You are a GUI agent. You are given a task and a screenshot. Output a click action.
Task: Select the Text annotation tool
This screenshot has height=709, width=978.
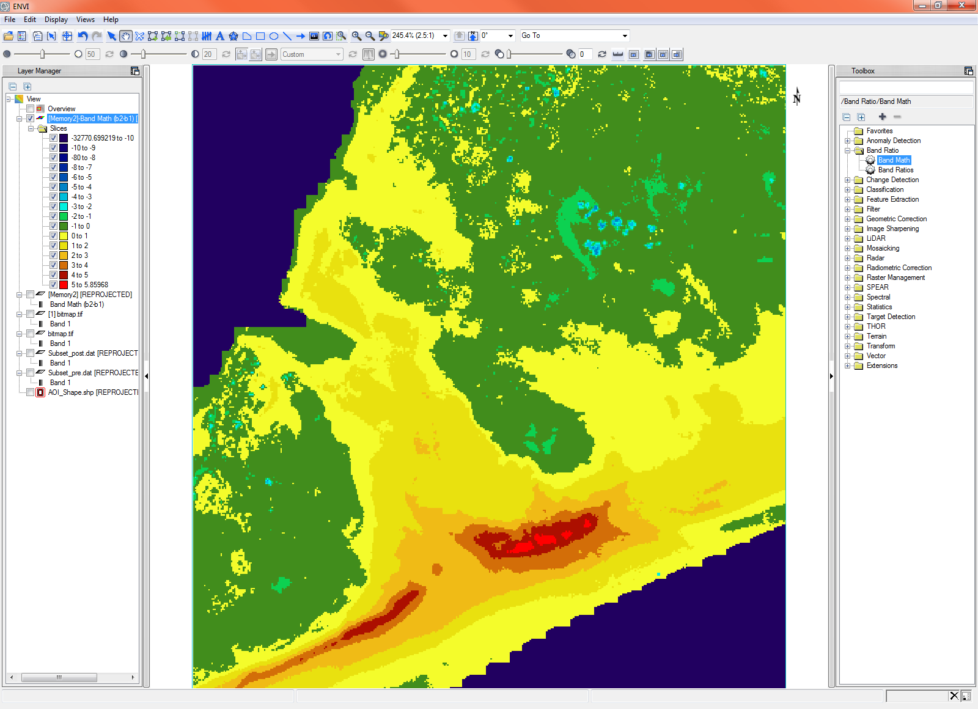tap(220, 35)
